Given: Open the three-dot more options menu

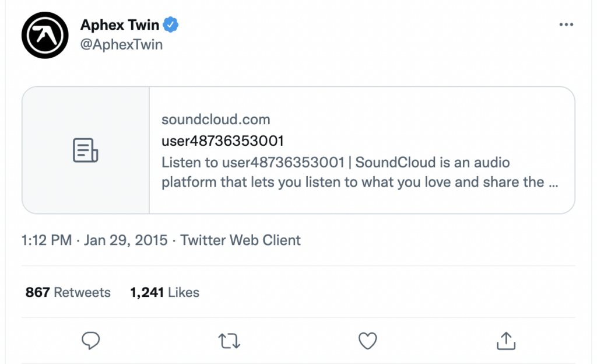Looking at the screenshot, I should click(x=566, y=25).
